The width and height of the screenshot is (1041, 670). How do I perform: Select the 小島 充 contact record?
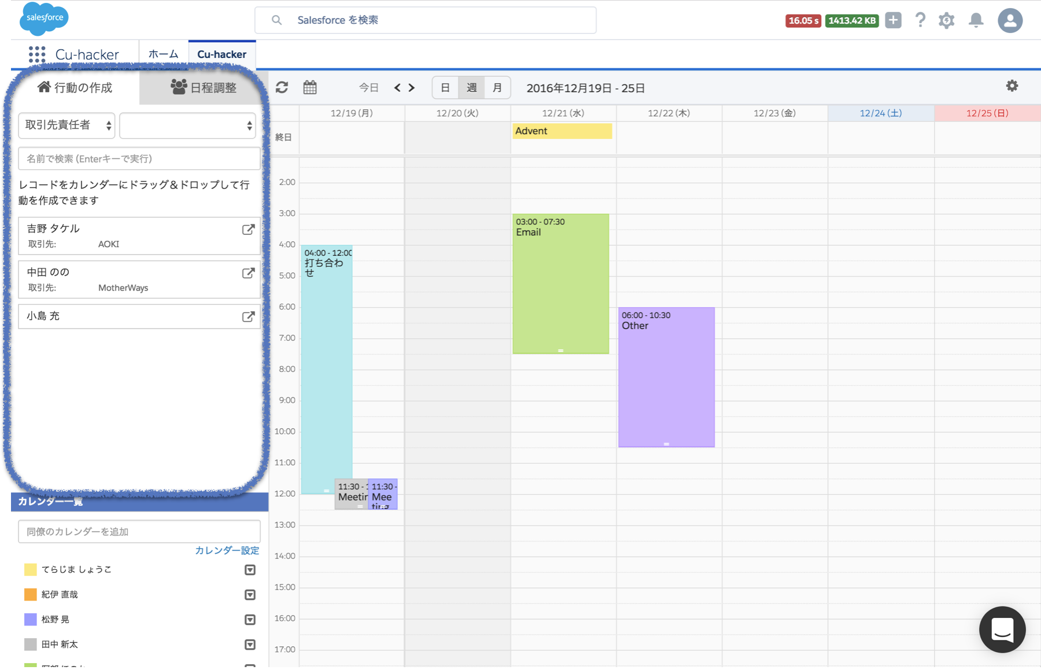point(139,316)
